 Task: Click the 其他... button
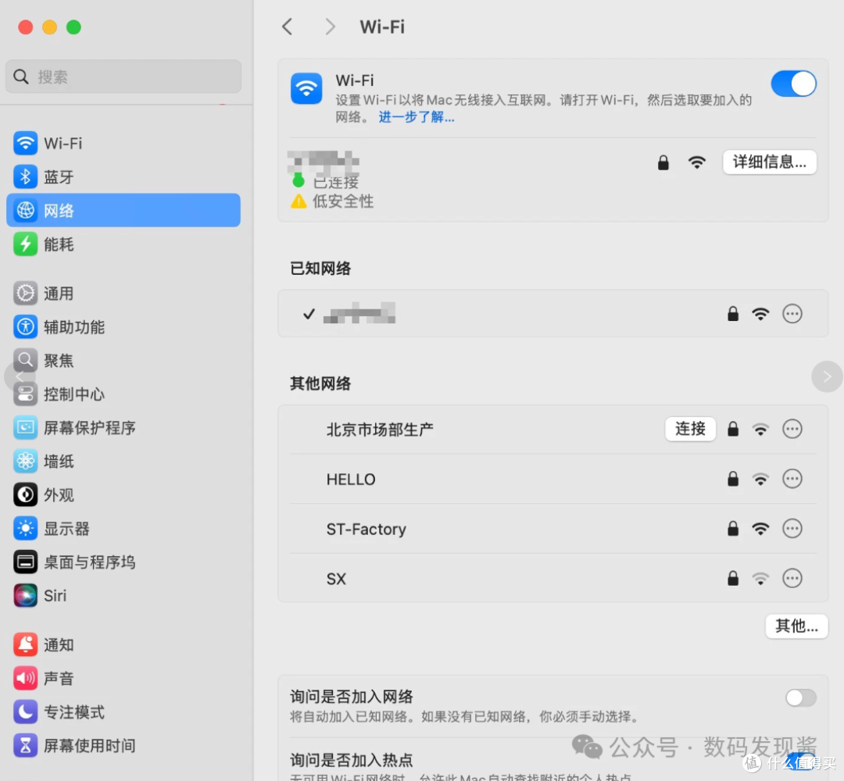click(796, 626)
